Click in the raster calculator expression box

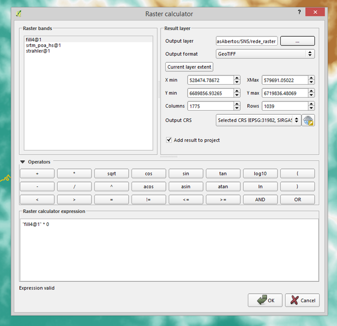[169, 250]
